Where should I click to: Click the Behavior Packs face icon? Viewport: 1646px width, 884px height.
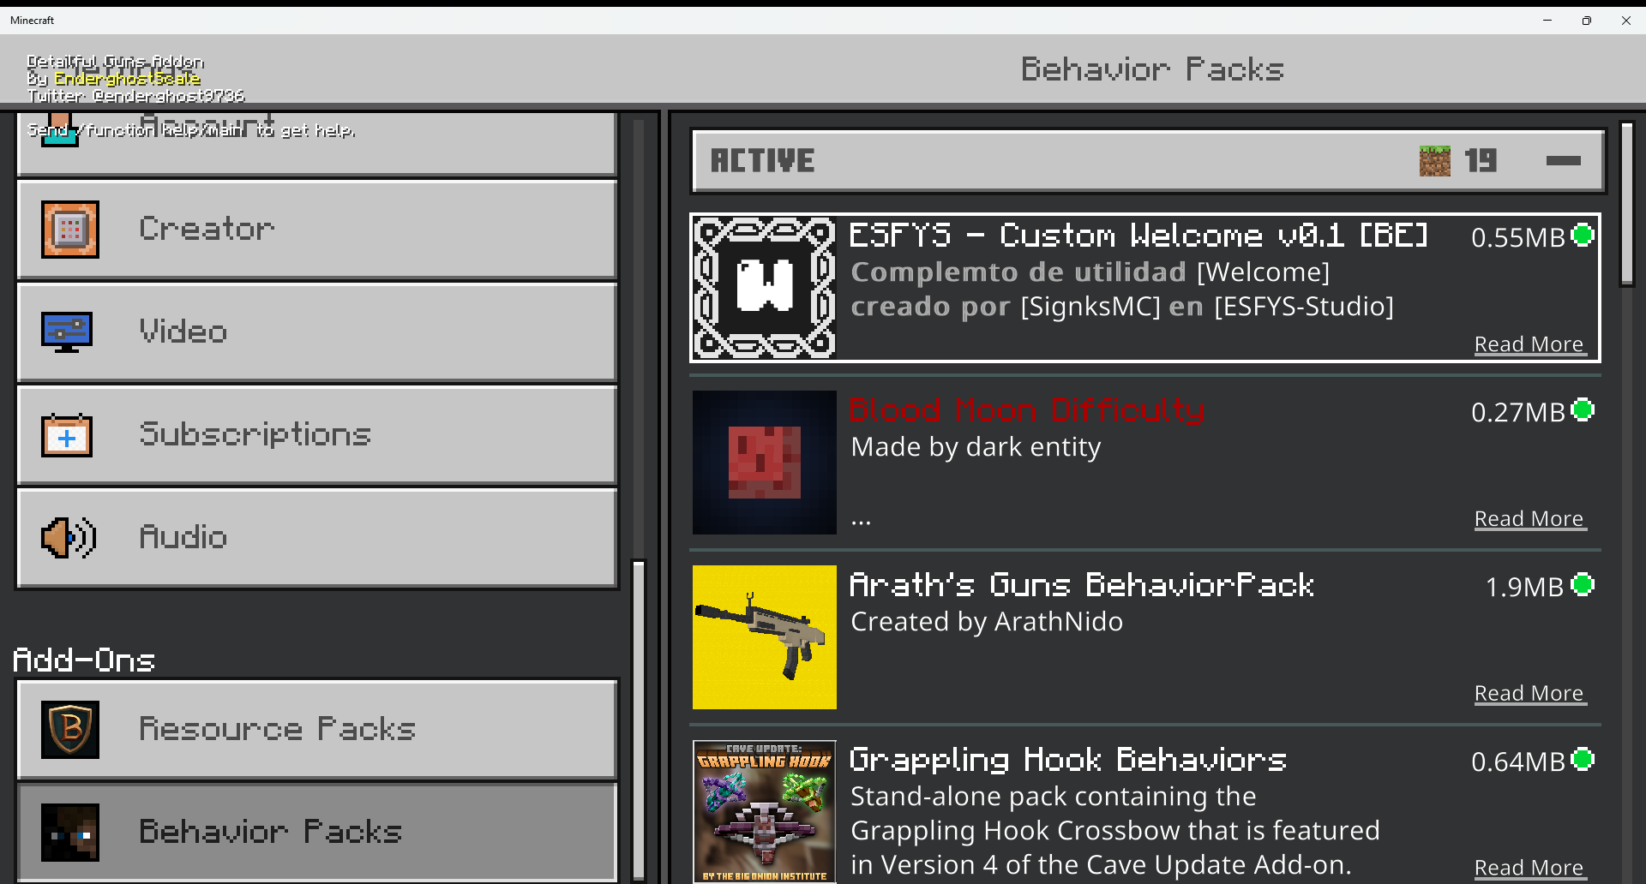click(70, 833)
